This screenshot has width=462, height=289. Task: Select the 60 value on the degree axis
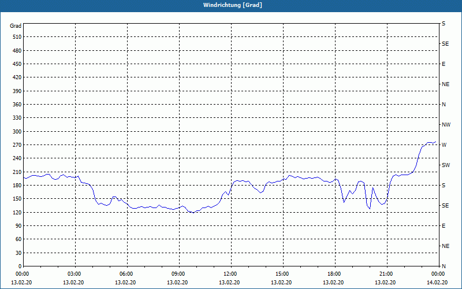point(18,239)
